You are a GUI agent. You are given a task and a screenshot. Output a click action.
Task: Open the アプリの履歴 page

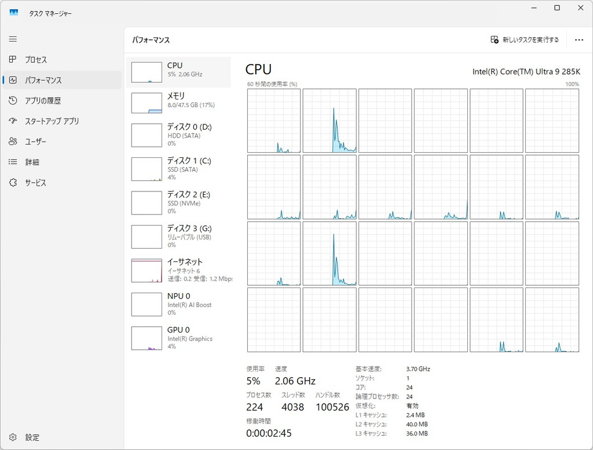click(43, 101)
